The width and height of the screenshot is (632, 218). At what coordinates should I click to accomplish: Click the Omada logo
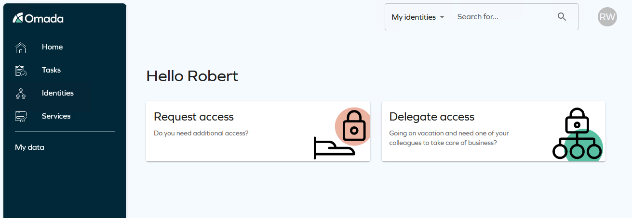(x=38, y=19)
